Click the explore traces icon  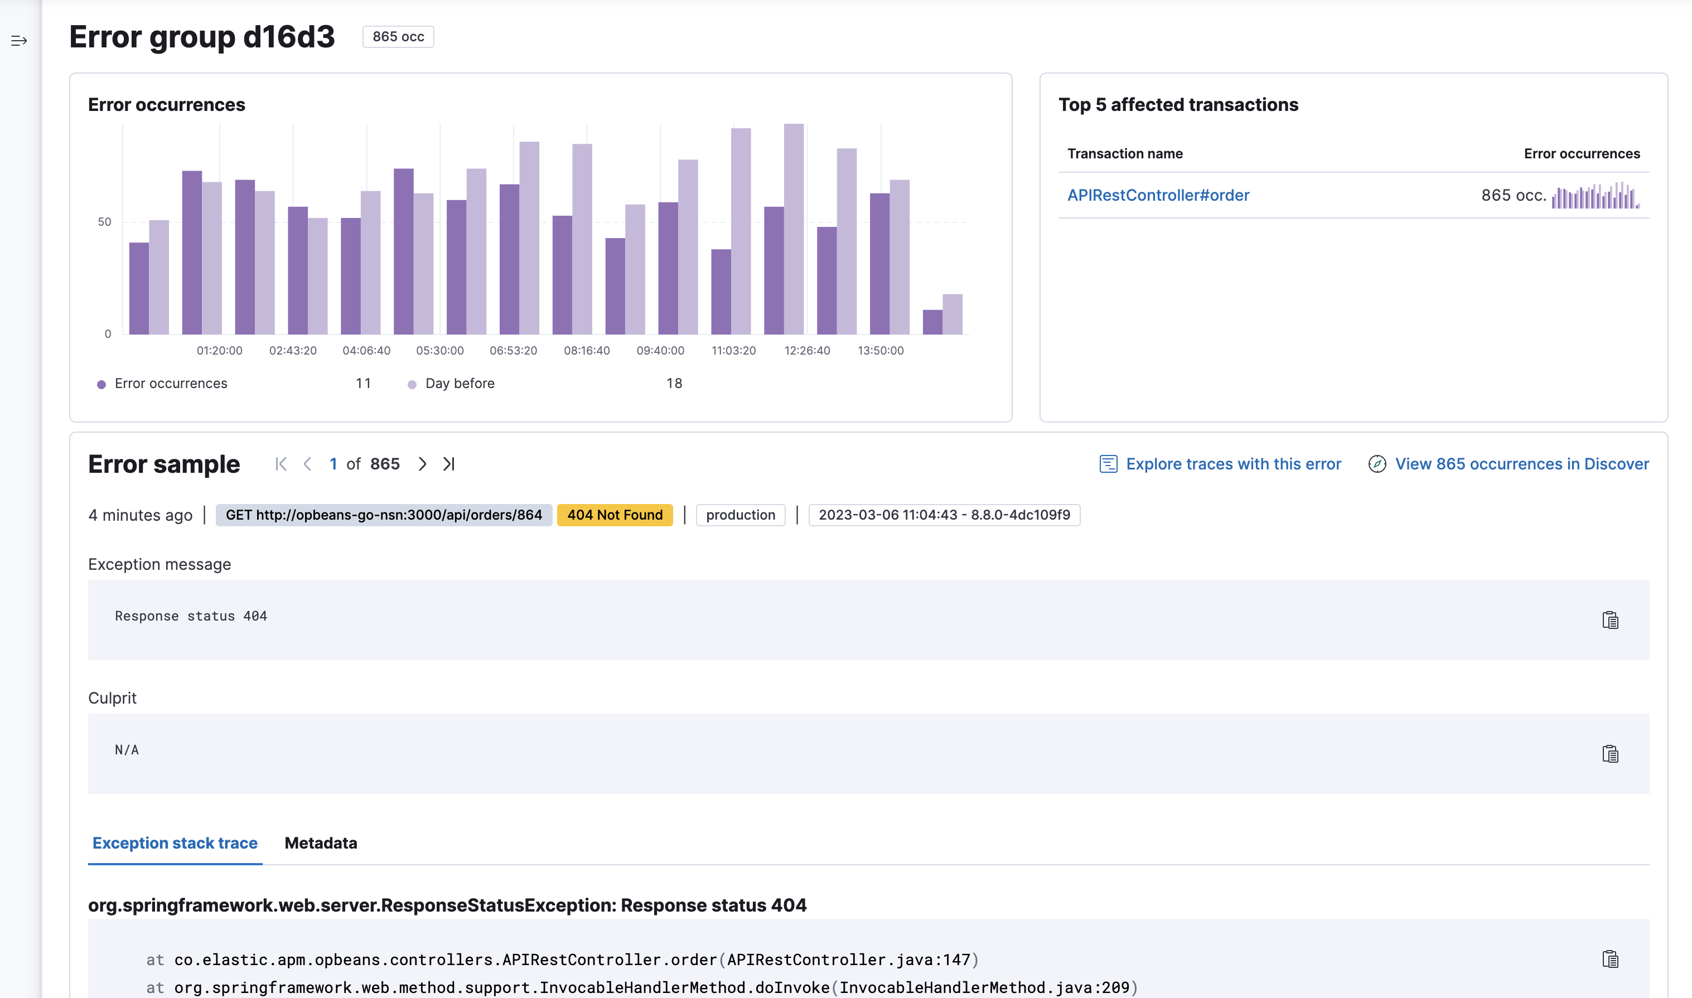tap(1108, 464)
